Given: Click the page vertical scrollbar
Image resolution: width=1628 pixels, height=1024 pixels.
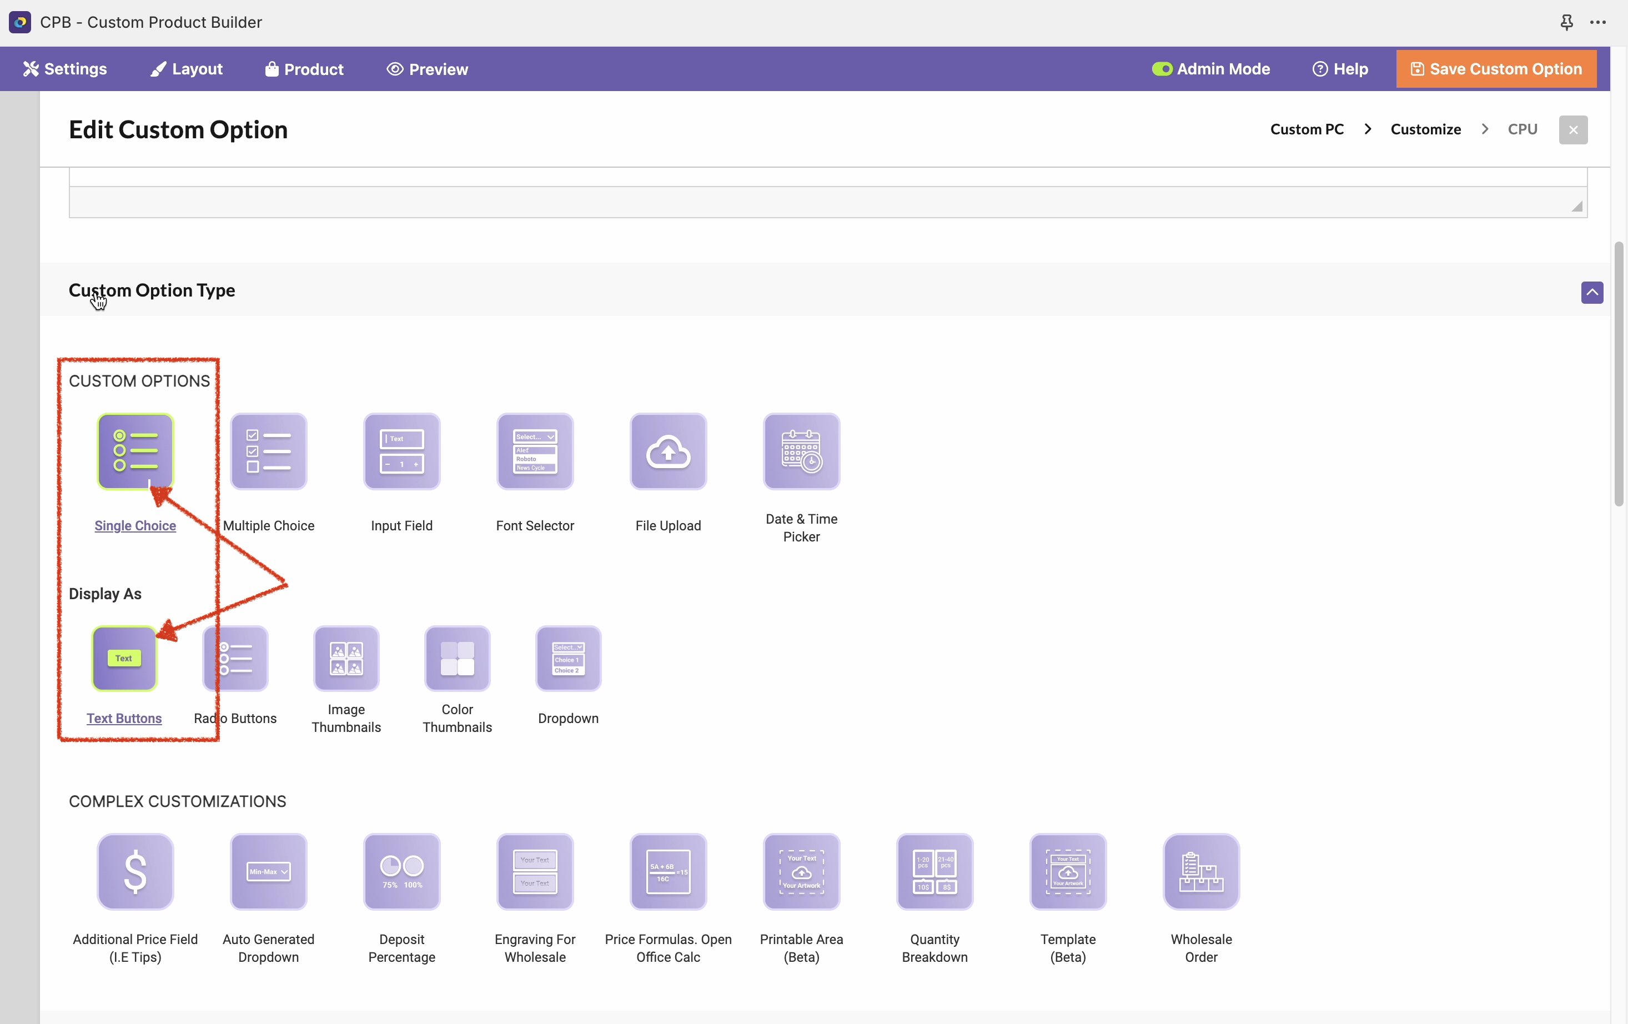Looking at the screenshot, I should pyautogui.click(x=1618, y=373).
